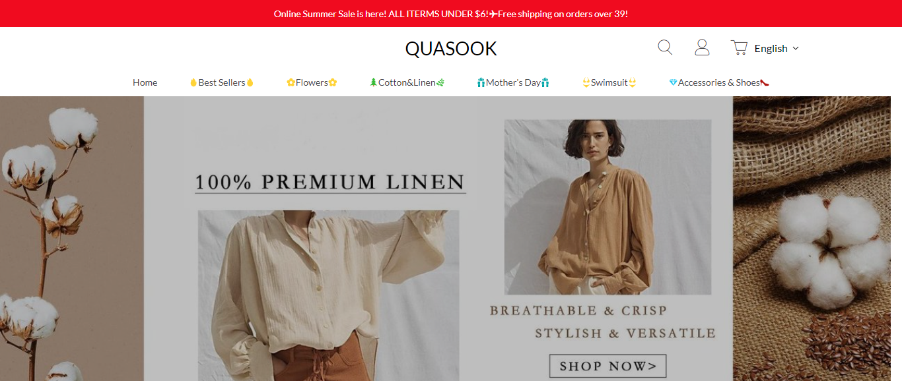Click the diamond icon before Accessories & Shoes
This screenshot has width=902, height=381.
point(673,82)
